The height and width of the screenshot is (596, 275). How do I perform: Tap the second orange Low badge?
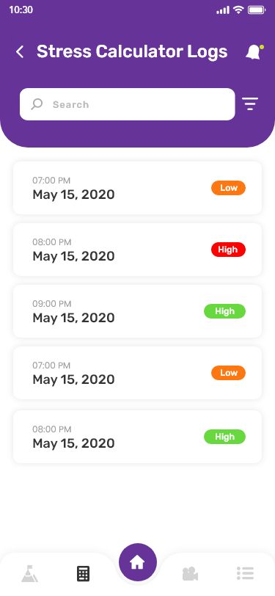click(228, 373)
